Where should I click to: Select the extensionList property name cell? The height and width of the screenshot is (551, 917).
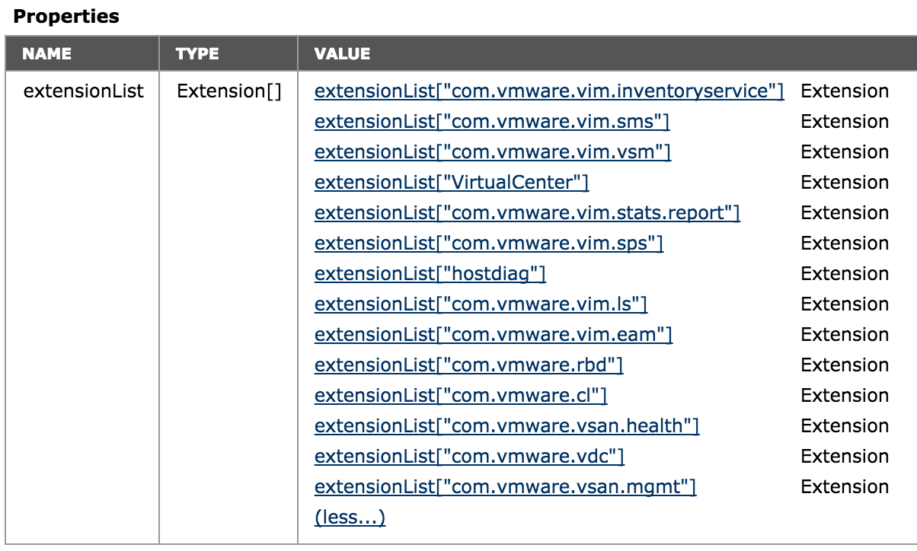point(84,91)
